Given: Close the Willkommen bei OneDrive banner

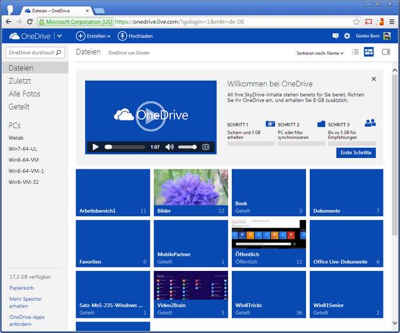Looking at the screenshot, I should (374, 79).
